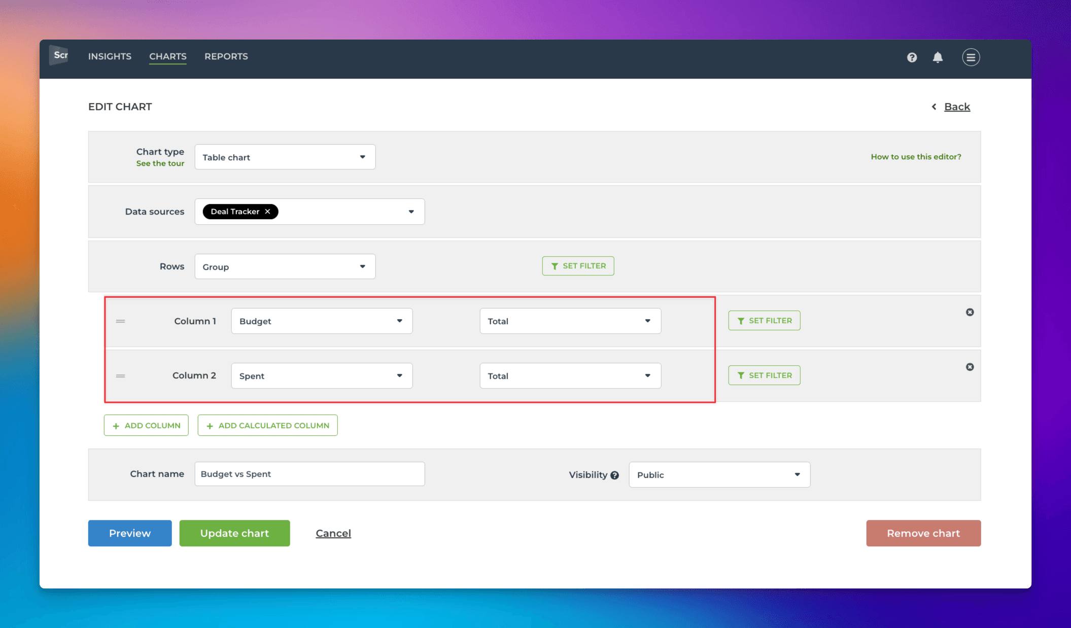Click the Preview button
Image resolution: width=1071 pixels, height=628 pixels.
[x=130, y=533]
